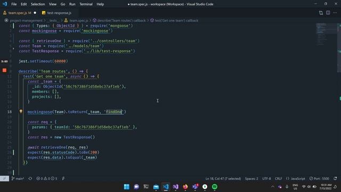The image size is (341, 192).
Task: Click project-management in the breadcrumb
Action: pos(26,20)
